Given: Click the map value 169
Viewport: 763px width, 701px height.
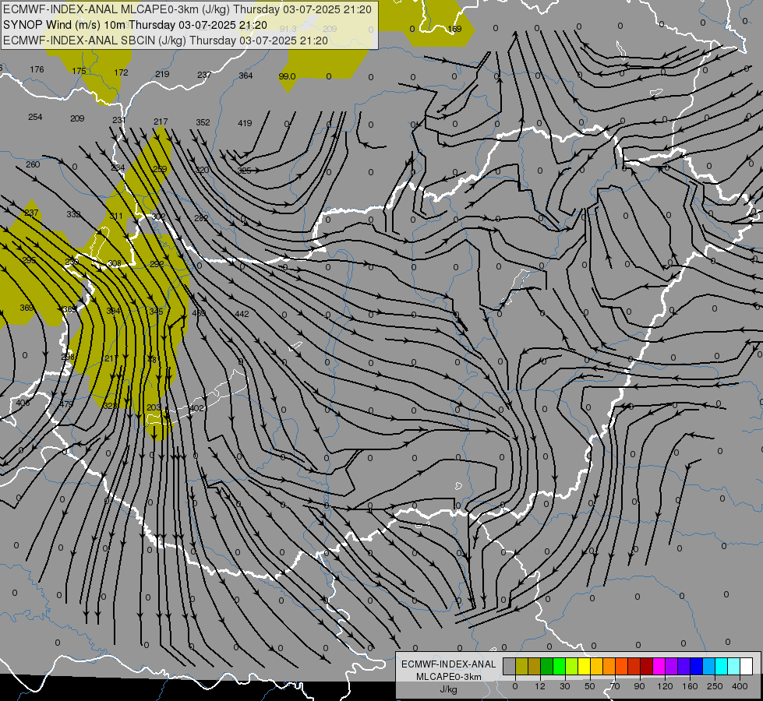Looking at the screenshot, I should [x=454, y=29].
